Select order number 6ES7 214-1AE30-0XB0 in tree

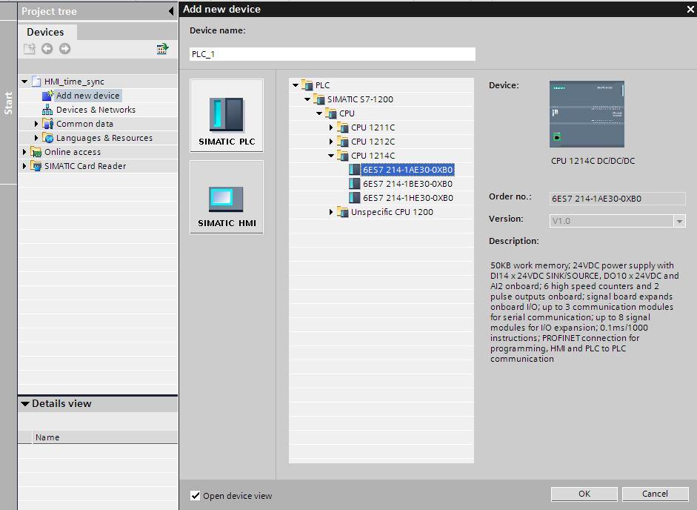coord(407,170)
